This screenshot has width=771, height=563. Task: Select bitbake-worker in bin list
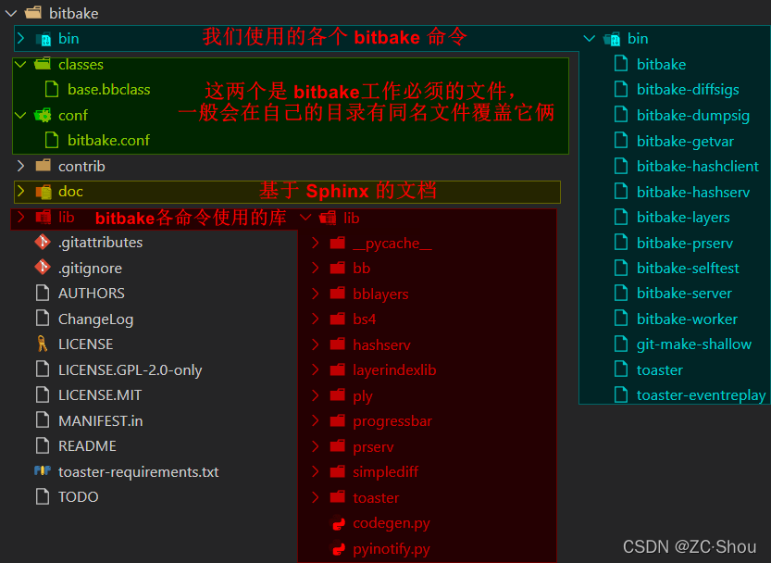point(687,319)
